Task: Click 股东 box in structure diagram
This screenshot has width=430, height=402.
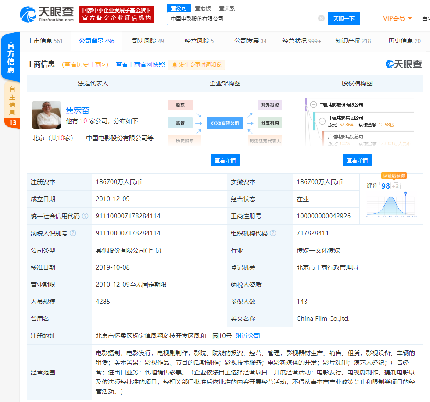Action: click(180, 105)
